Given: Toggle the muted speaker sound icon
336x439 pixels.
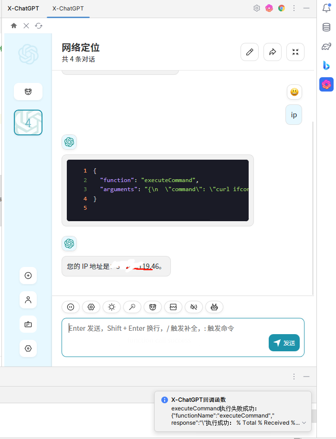Looking at the screenshot, I should click(x=194, y=307).
